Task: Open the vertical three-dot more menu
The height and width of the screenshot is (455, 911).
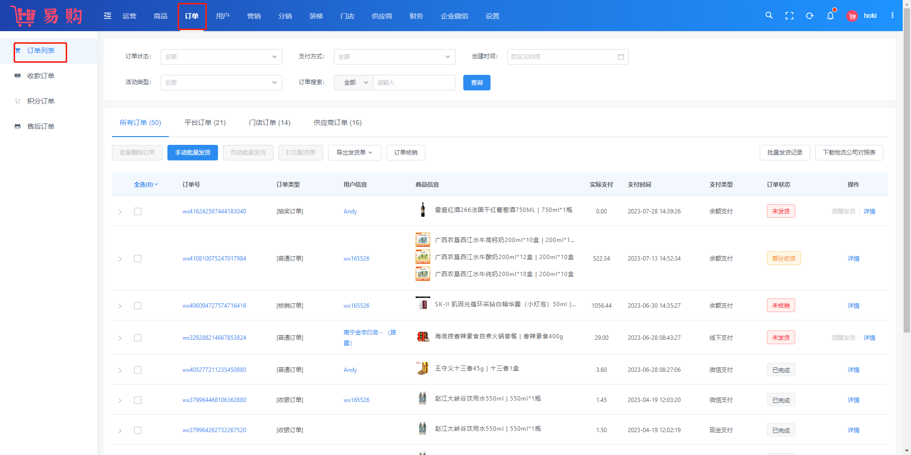Action: coord(893,16)
